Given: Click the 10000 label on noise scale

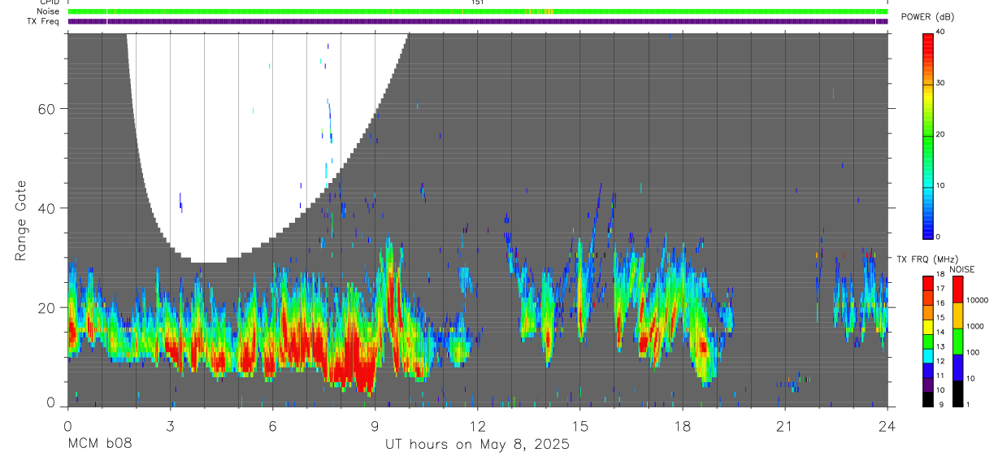Looking at the screenshot, I should 978,301.
